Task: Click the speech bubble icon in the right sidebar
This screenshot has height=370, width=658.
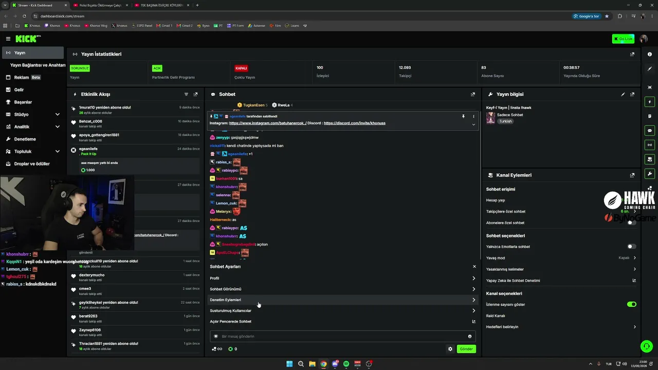Action: click(x=650, y=131)
